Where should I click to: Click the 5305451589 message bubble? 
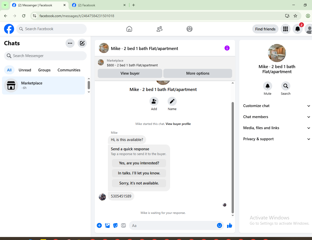point(121,196)
